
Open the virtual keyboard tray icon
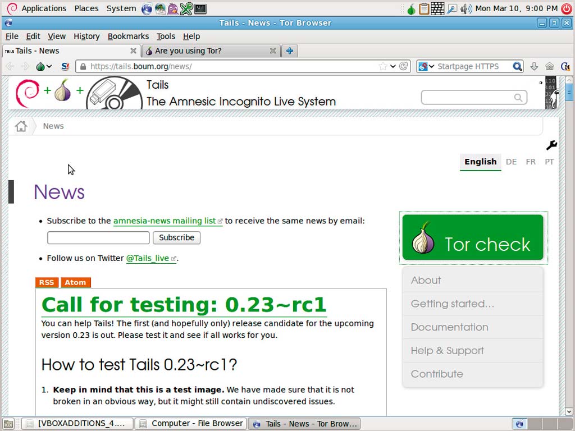pyautogui.click(x=437, y=8)
